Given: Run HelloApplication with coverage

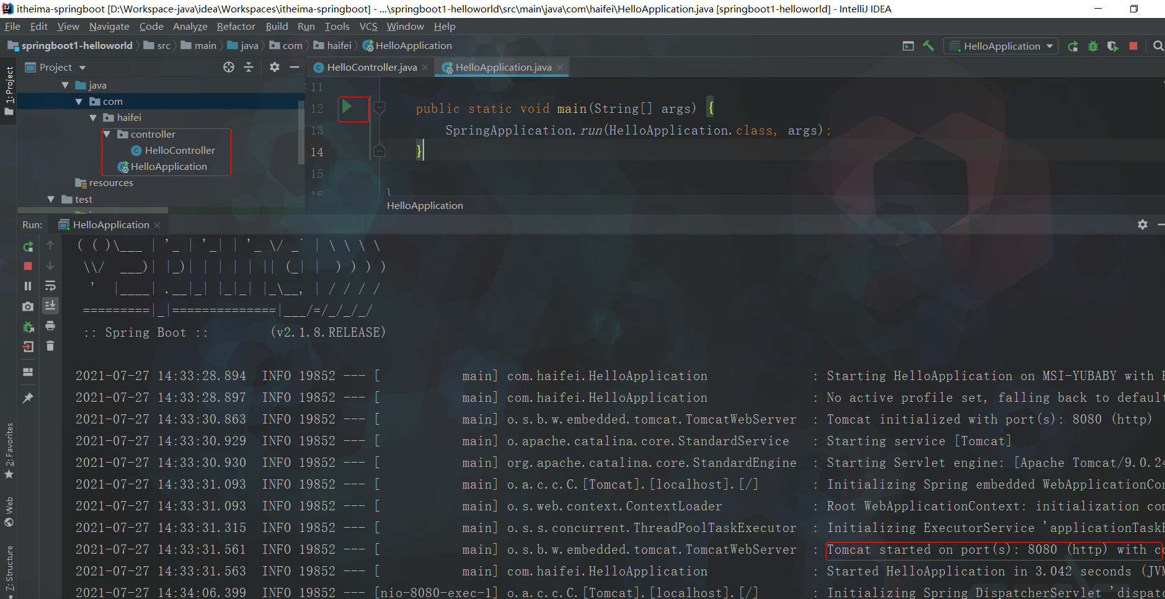Looking at the screenshot, I should pyautogui.click(x=1113, y=46).
